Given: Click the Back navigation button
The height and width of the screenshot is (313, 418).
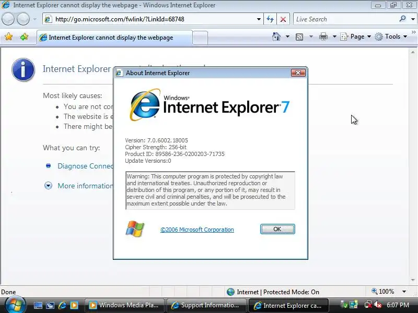Looking at the screenshot, I should (x=8, y=19).
